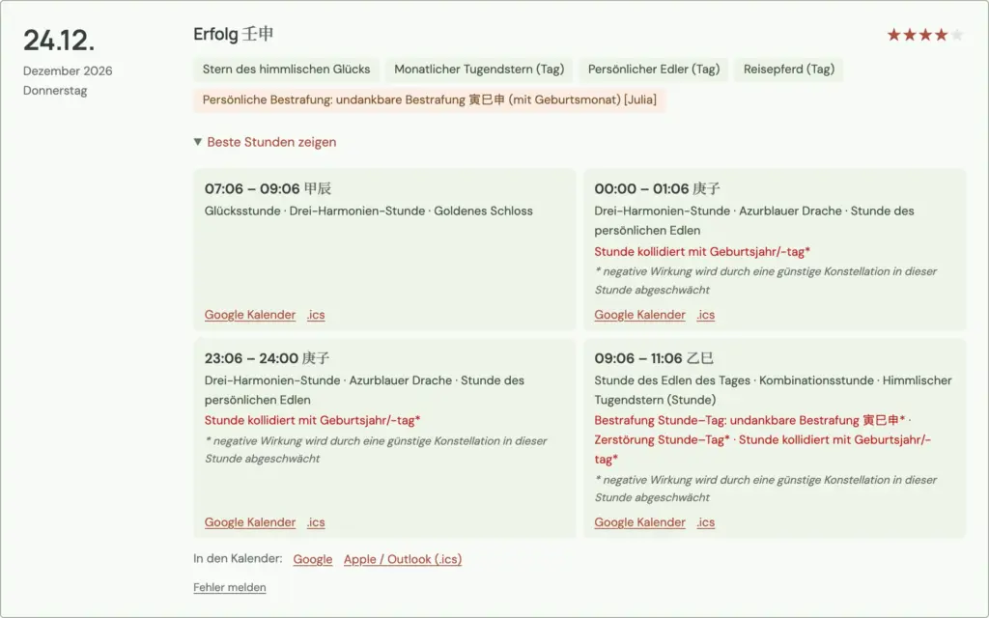
Task: Collapse the "Beste Stunden zeigen" section
Action: click(x=265, y=142)
